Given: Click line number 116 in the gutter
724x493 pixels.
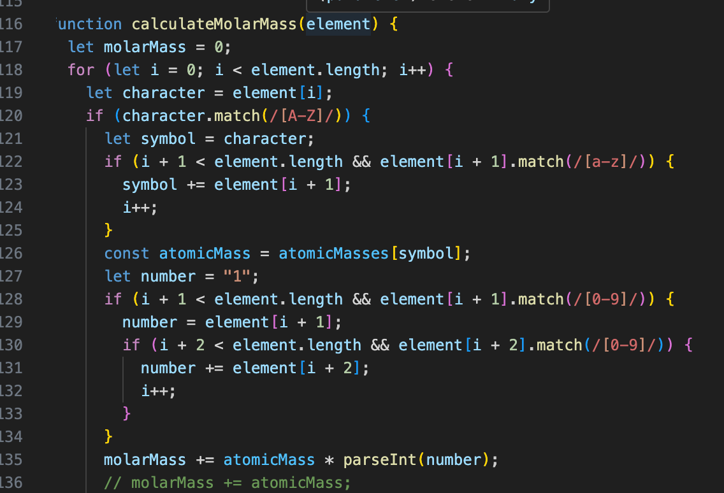Looking at the screenshot, I should [13, 24].
